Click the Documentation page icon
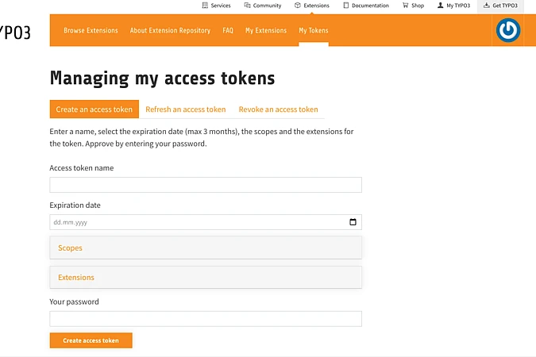Viewport: 536px width, 357px height. point(346,6)
